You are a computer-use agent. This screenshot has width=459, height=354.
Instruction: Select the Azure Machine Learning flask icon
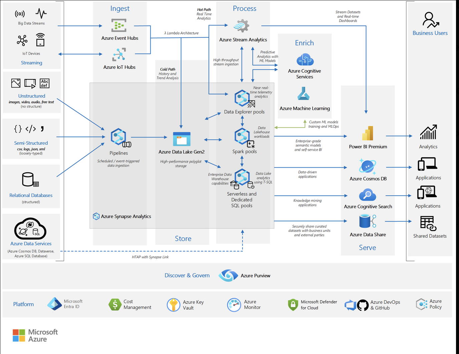304,94
